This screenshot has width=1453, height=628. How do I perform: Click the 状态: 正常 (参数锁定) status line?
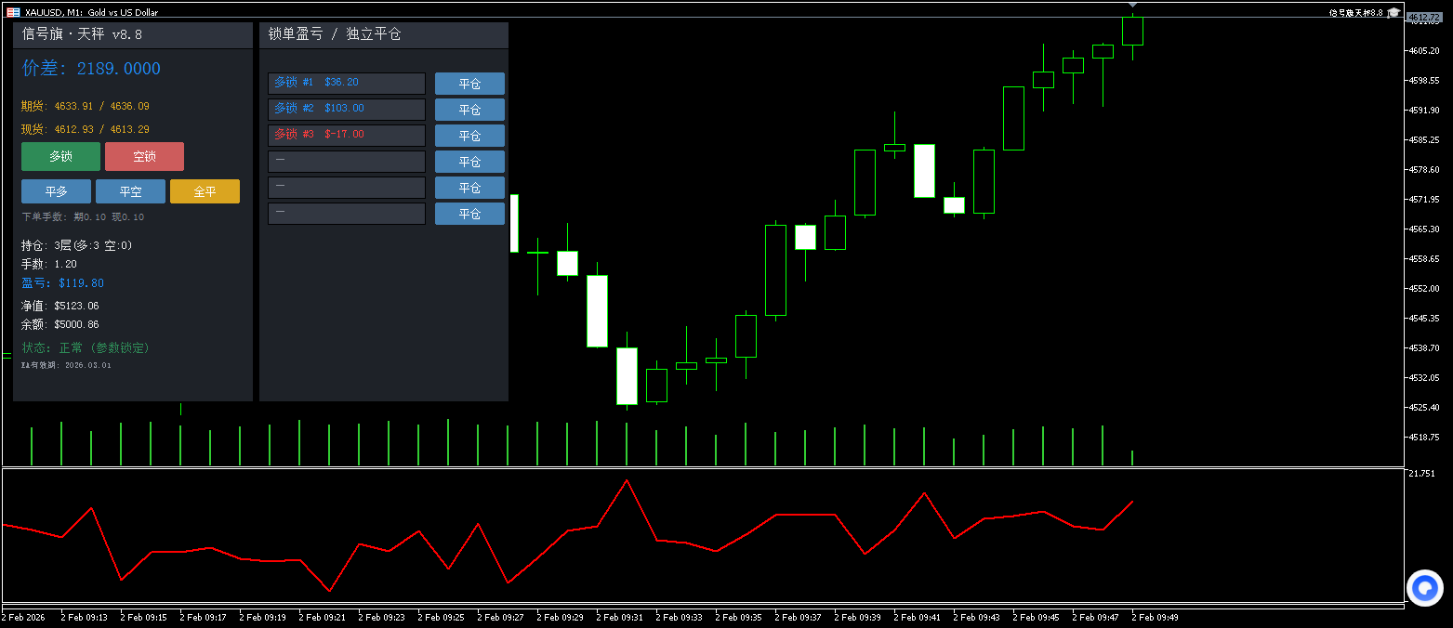pyautogui.click(x=86, y=347)
